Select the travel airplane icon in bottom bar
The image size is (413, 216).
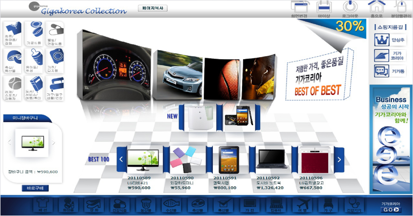(302, 205)
